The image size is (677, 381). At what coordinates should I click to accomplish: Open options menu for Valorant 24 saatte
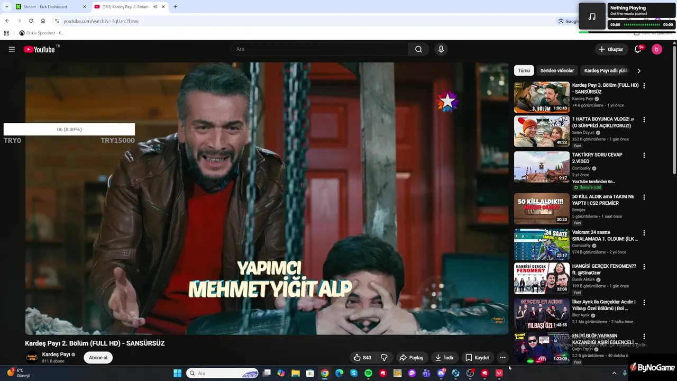coord(644,233)
